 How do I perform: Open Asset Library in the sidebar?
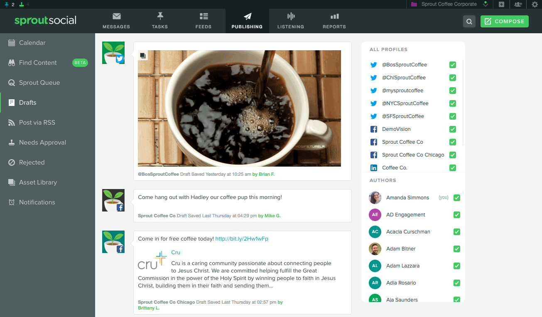(47, 182)
